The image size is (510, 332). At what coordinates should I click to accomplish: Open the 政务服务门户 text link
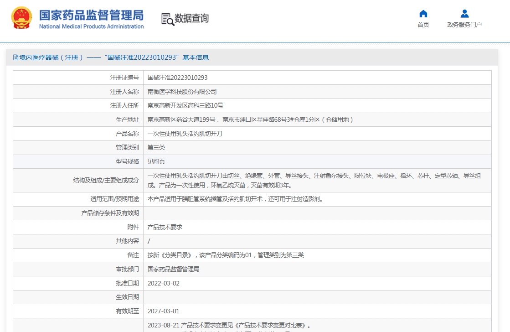coord(464,25)
